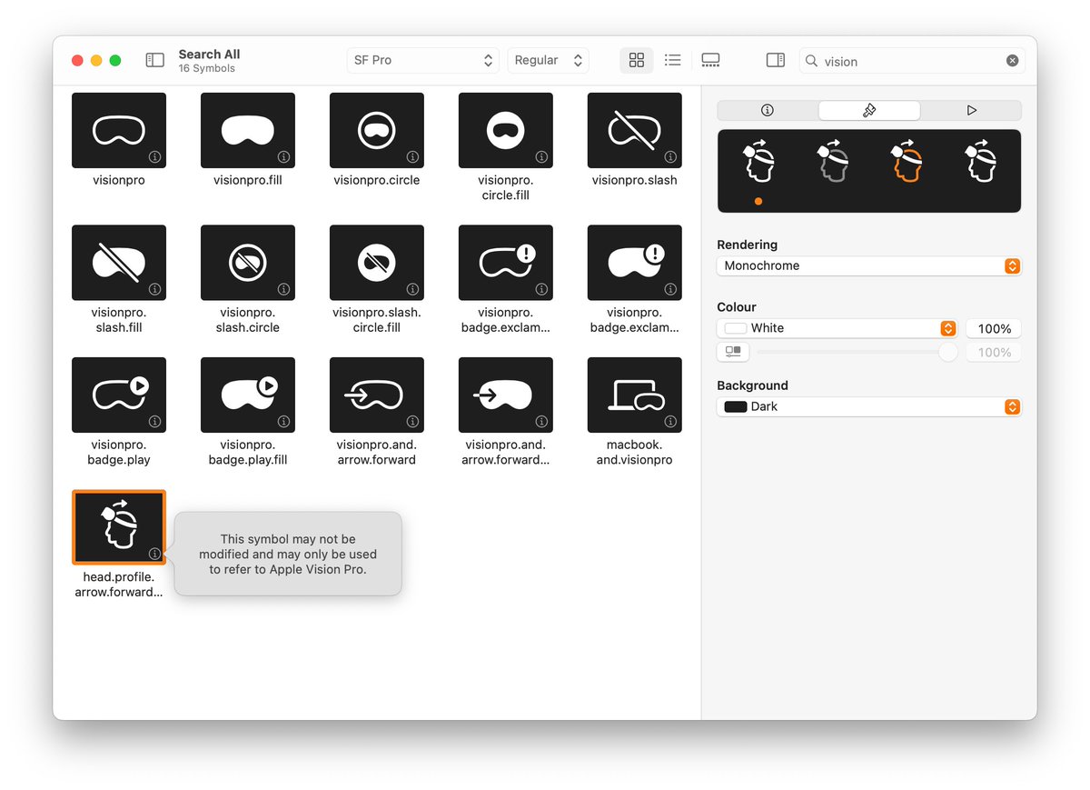Select the visionpro.badge.play.fill symbol
The image size is (1090, 790).
pyautogui.click(x=248, y=395)
